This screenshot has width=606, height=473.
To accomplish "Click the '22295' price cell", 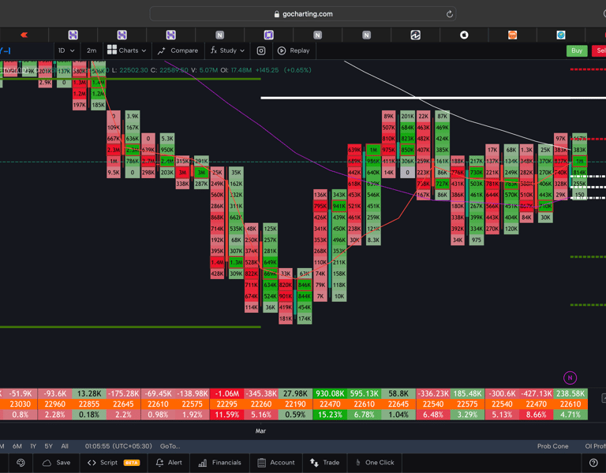I will (x=227, y=404).
